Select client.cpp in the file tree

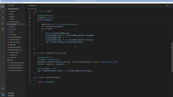point(16,24)
